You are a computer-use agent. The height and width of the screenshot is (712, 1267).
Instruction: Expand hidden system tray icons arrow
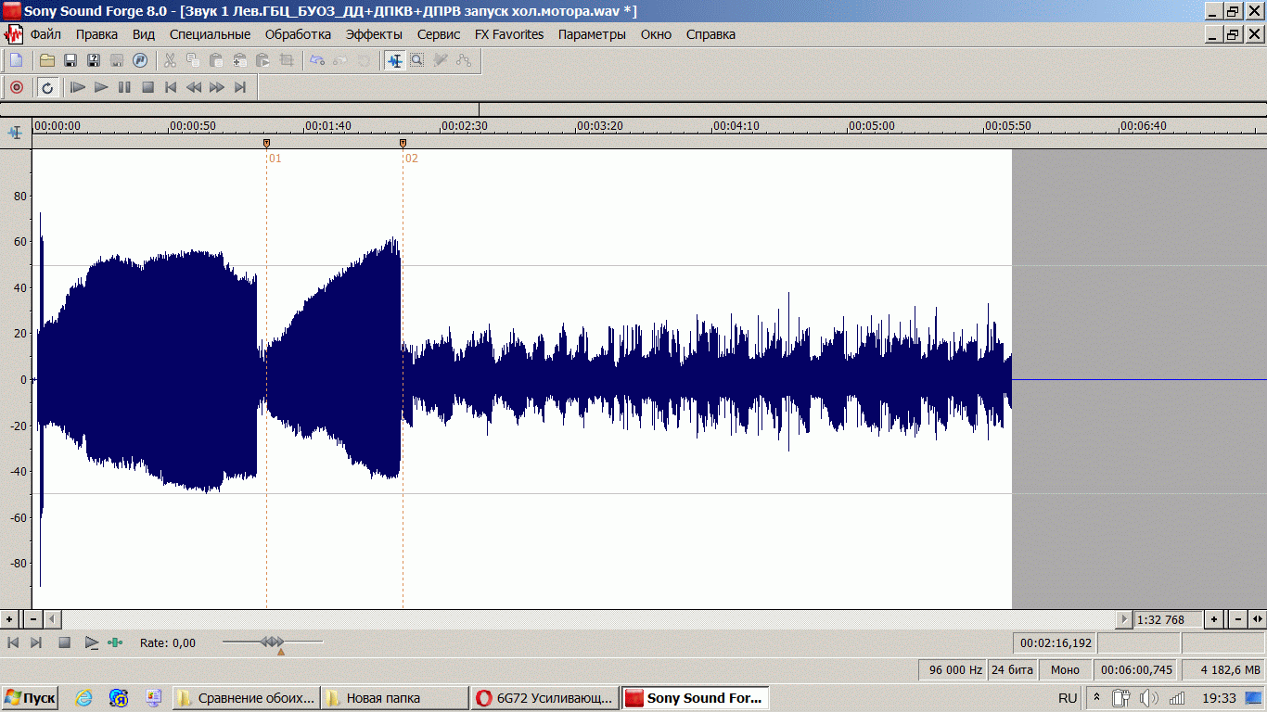coord(1096,697)
